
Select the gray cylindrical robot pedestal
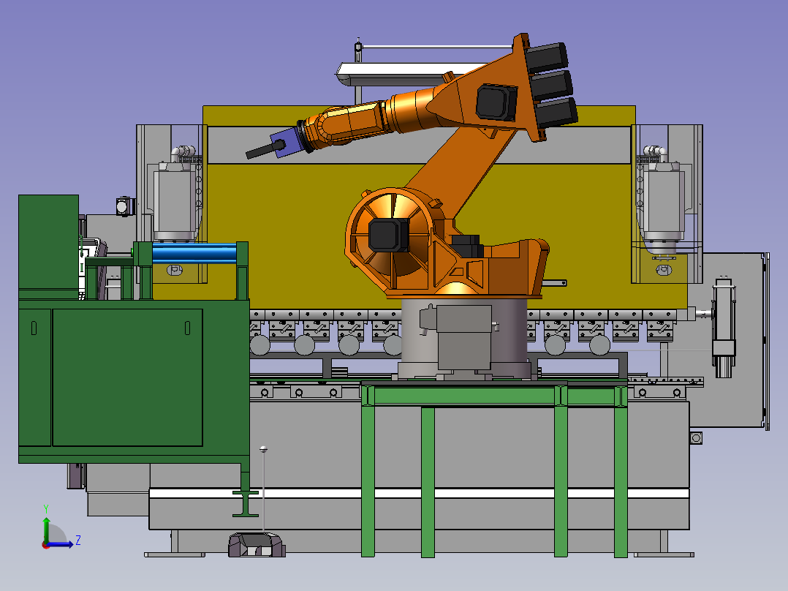(464, 337)
